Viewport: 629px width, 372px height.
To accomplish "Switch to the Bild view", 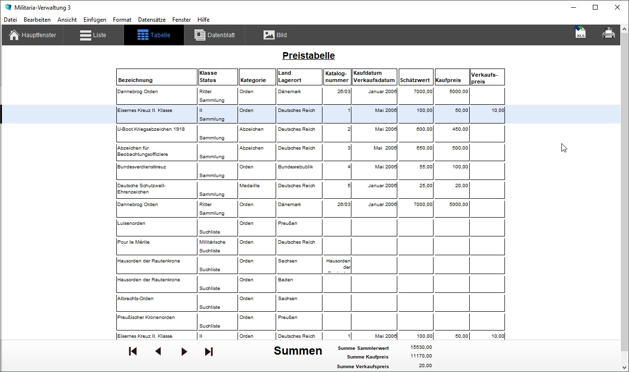I will click(275, 35).
